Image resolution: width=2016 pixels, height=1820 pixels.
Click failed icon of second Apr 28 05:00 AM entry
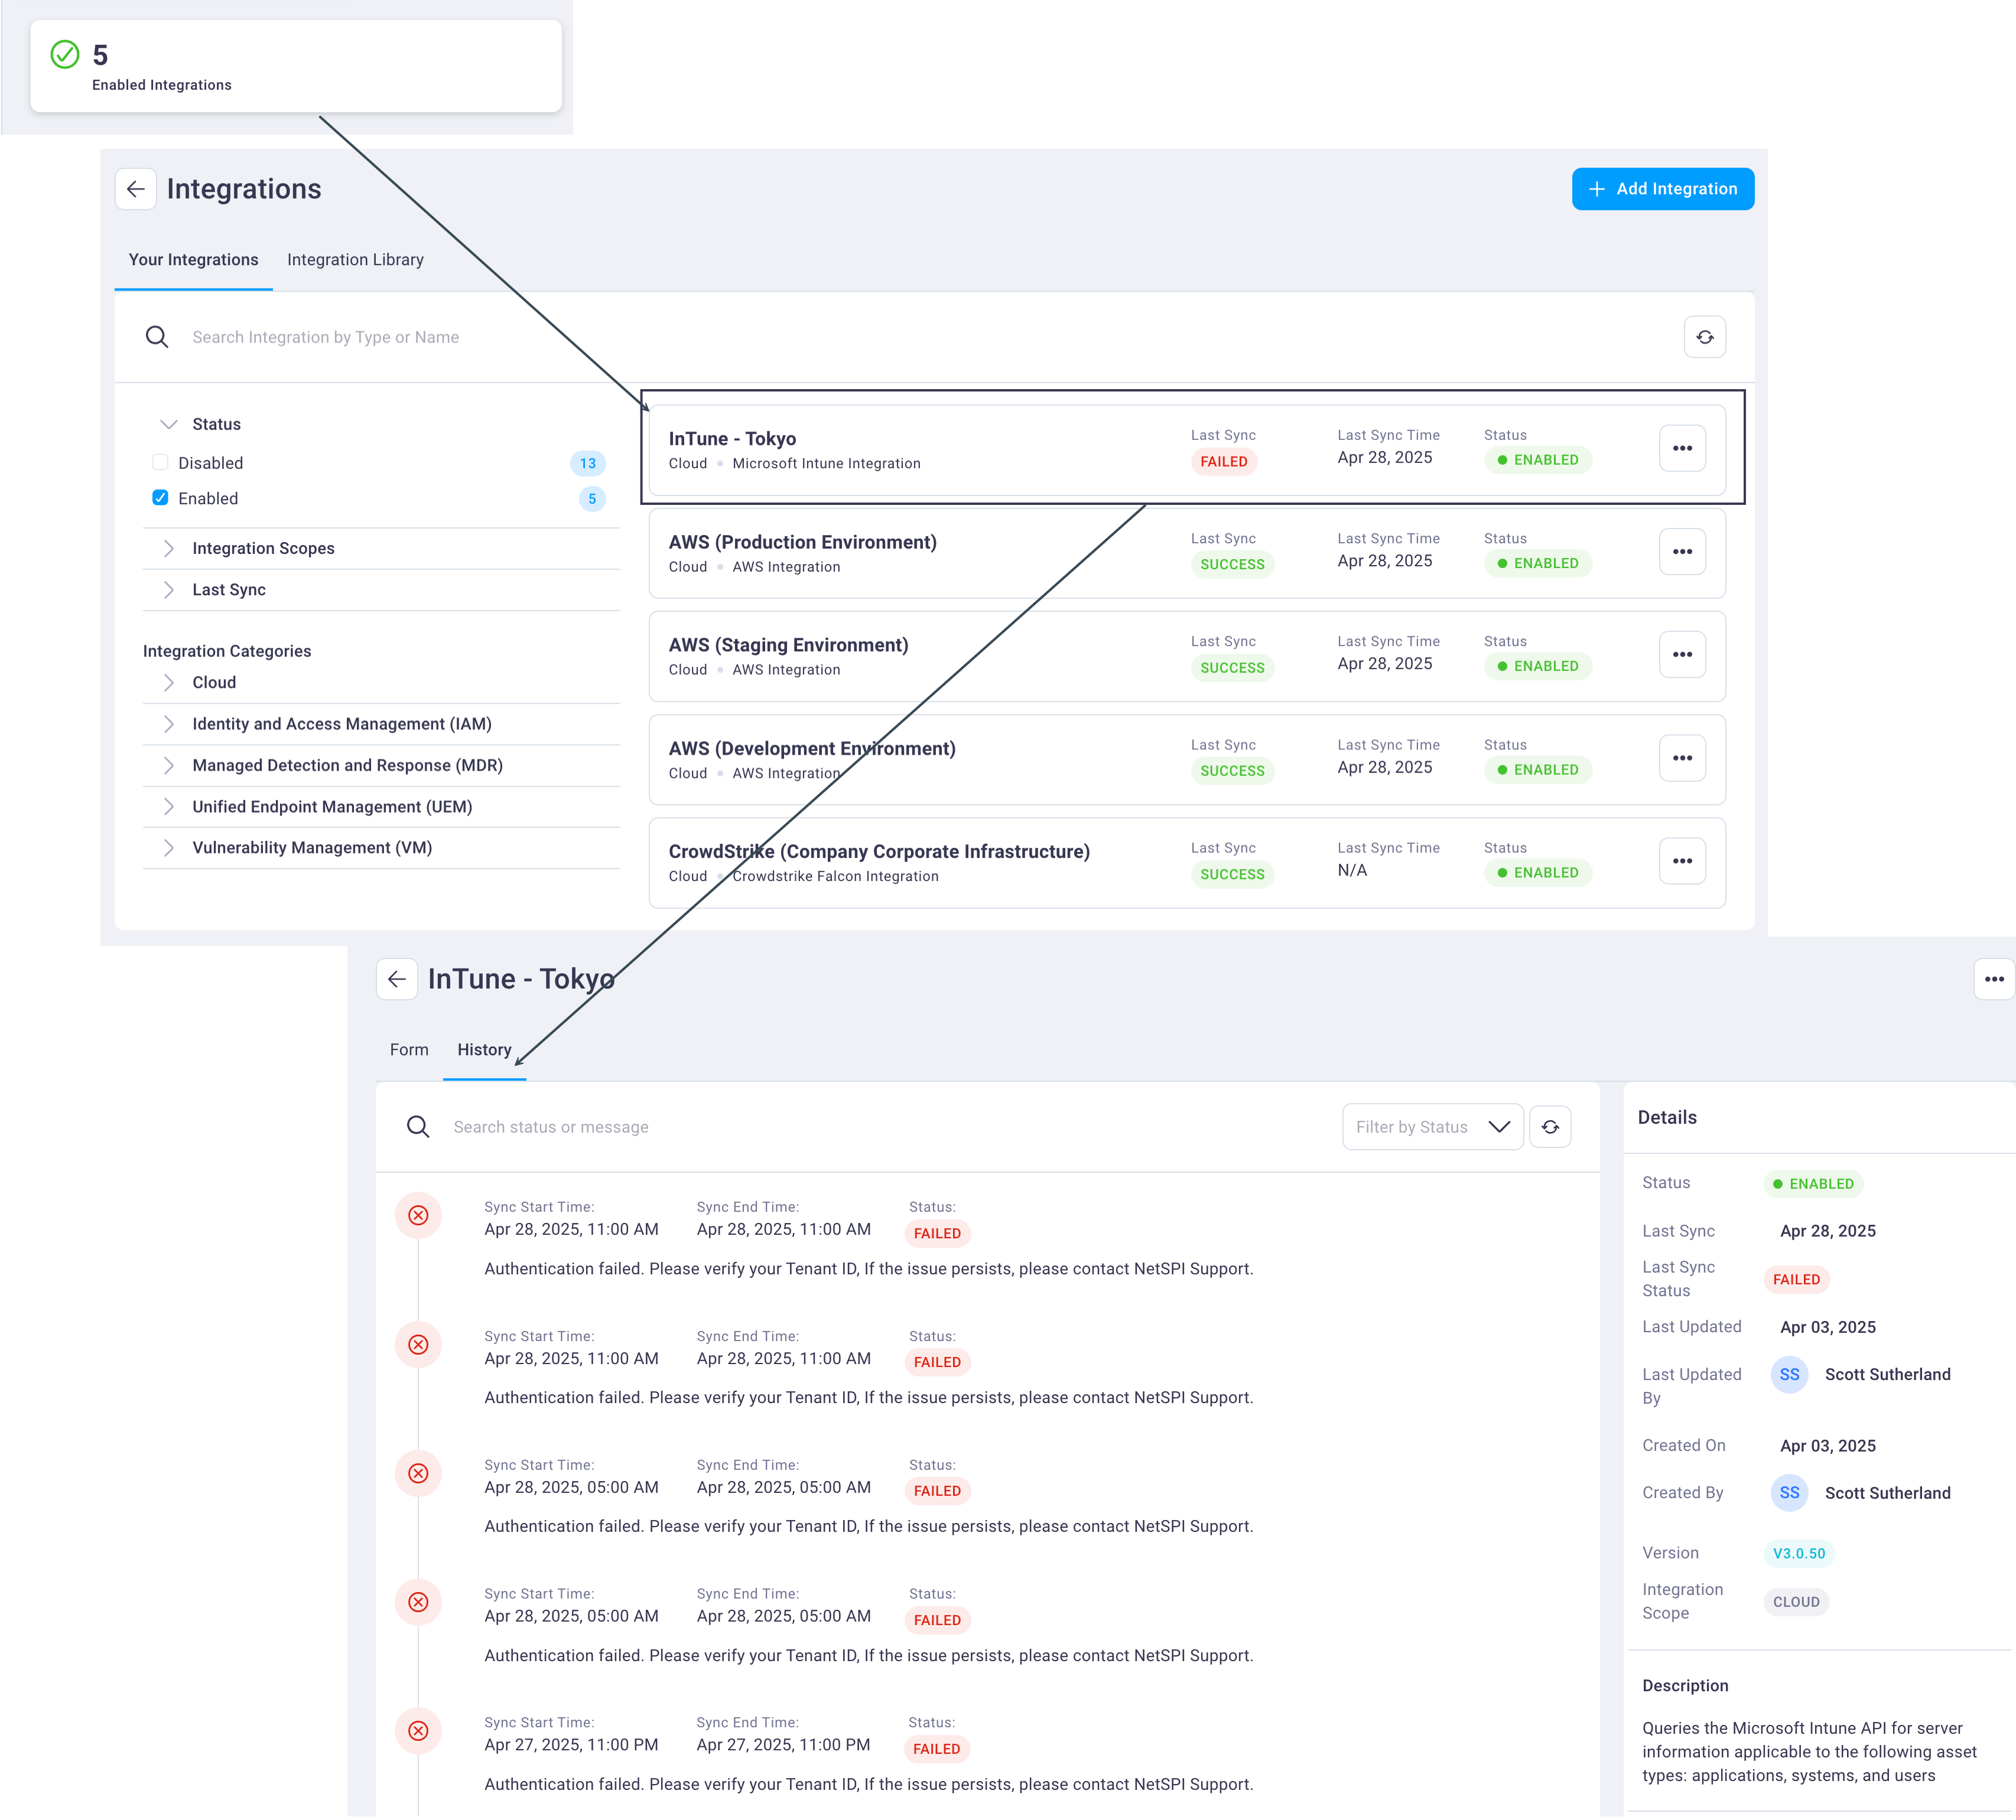418,1602
